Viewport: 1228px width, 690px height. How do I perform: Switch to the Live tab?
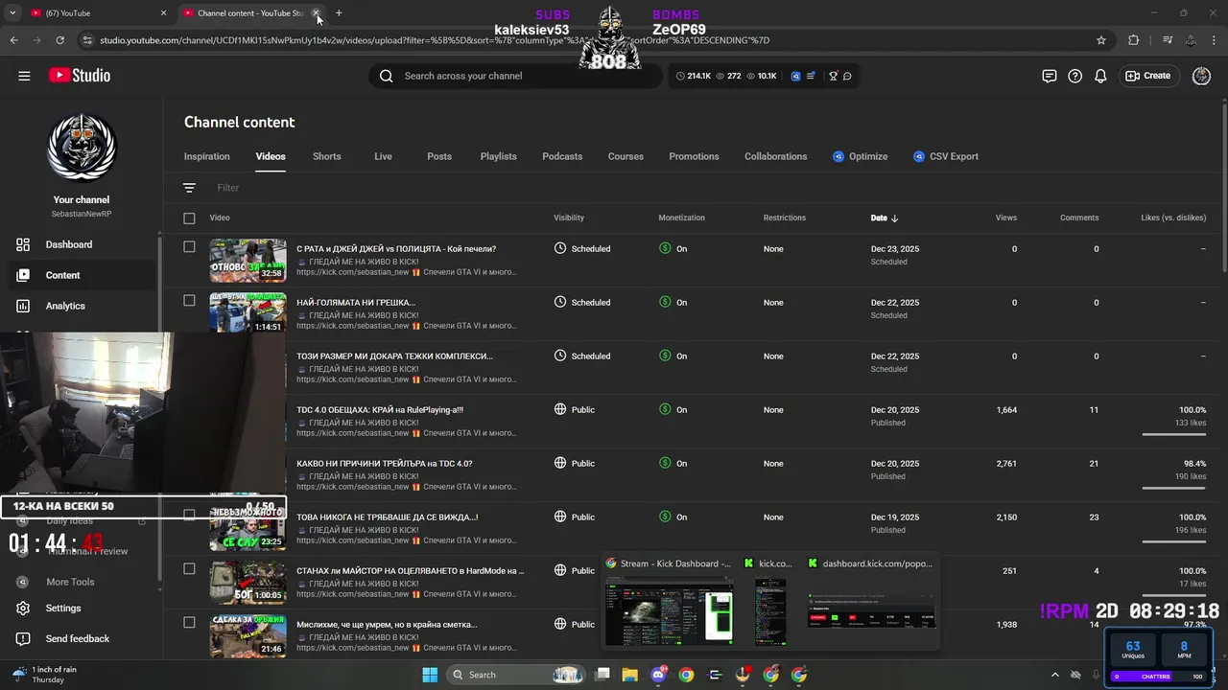coord(383,156)
